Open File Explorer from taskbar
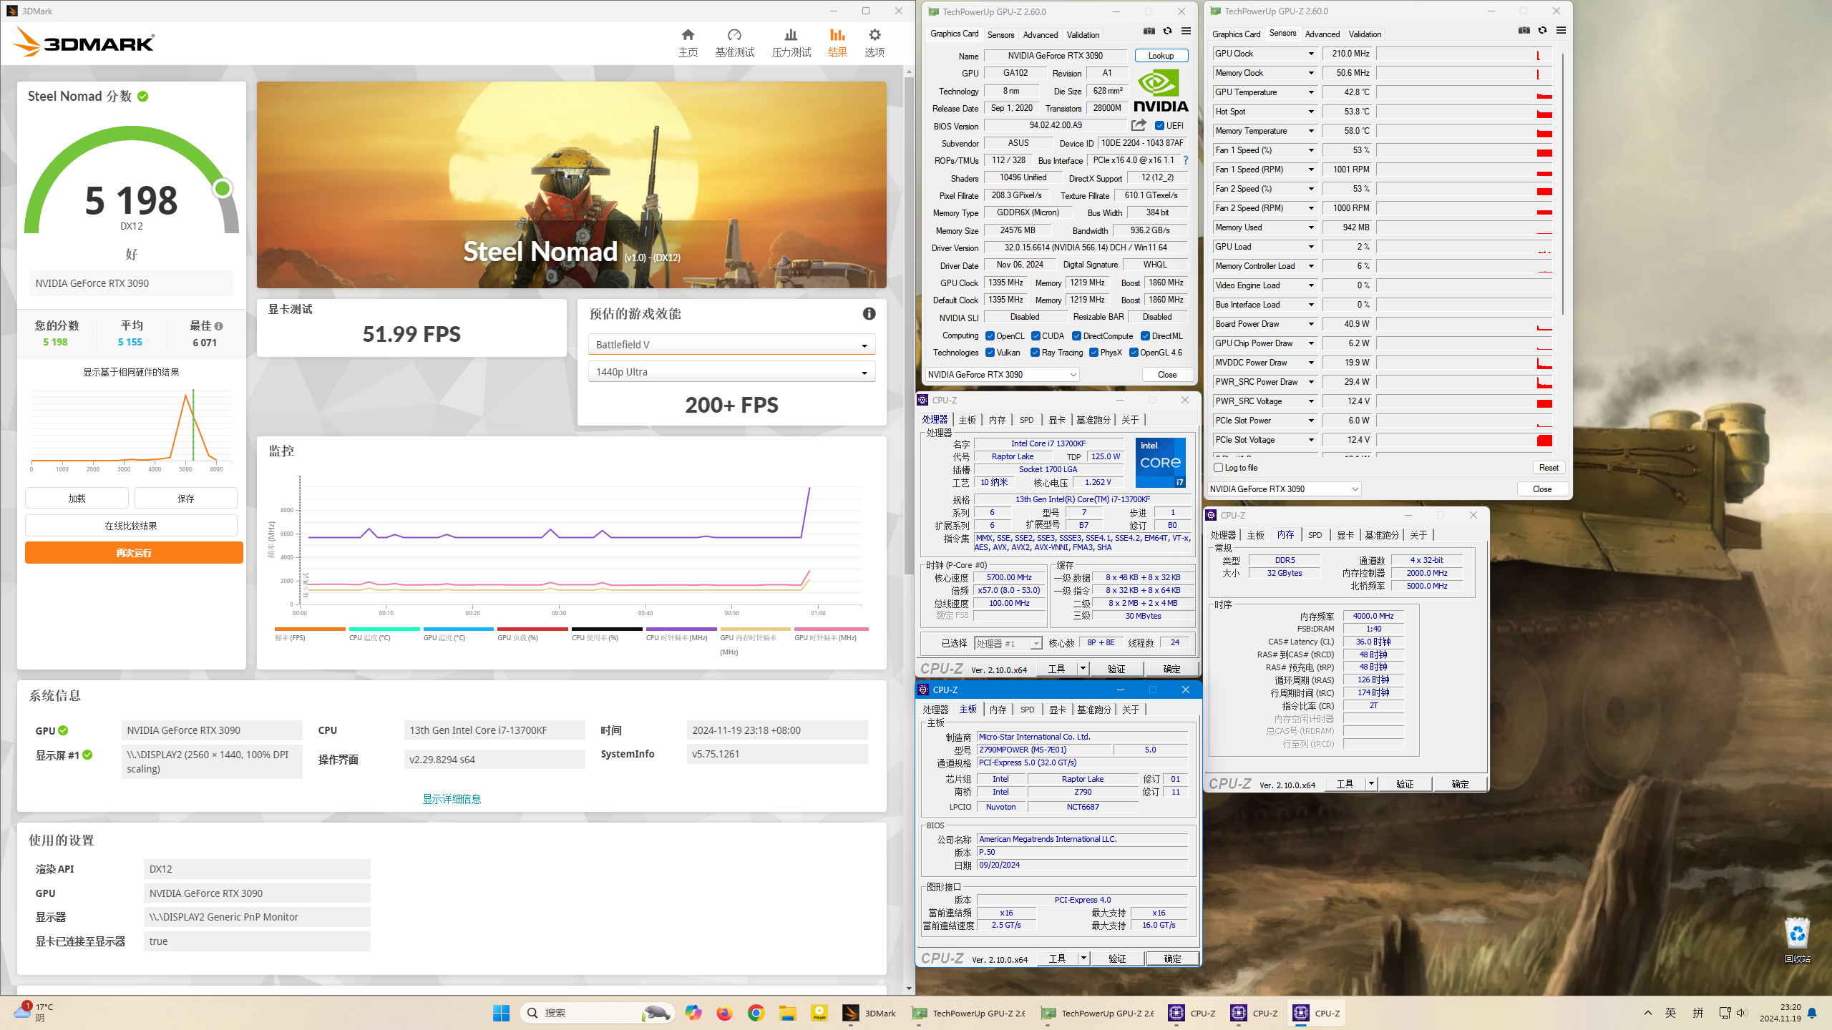The image size is (1832, 1030). [x=787, y=1013]
